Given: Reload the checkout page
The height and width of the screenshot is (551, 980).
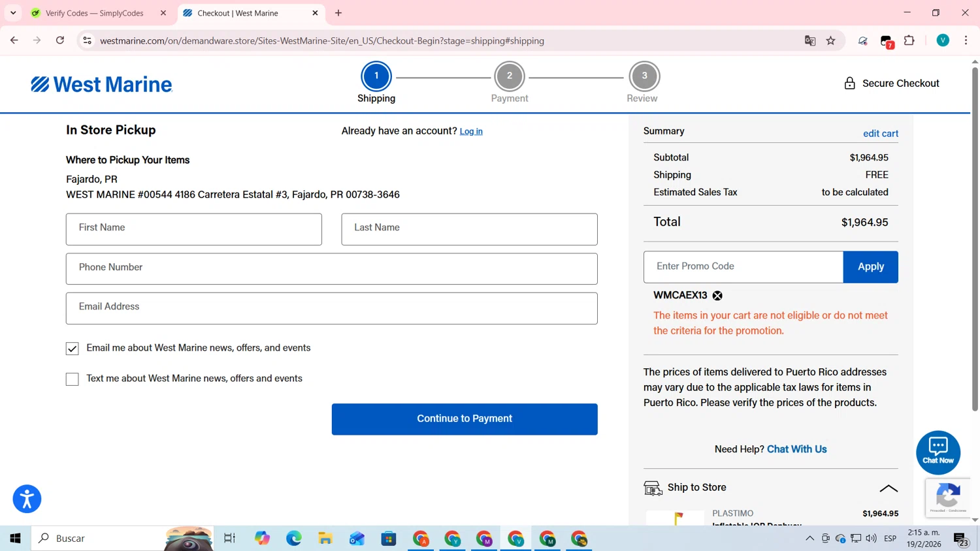Looking at the screenshot, I should (60, 40).
